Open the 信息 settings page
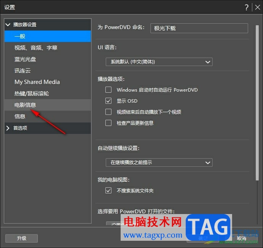263x248 pixels. pyautogui.click(x=48, y=116)
